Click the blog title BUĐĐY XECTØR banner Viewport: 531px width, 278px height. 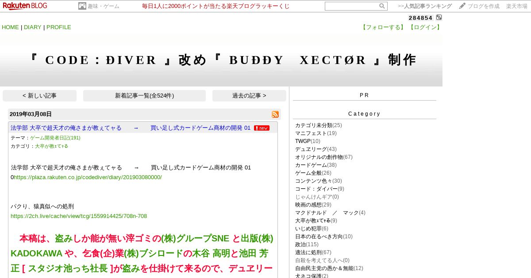(221, 60)
